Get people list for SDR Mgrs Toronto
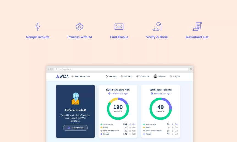This screenshot has height=142, width=237. coord(175,134)
